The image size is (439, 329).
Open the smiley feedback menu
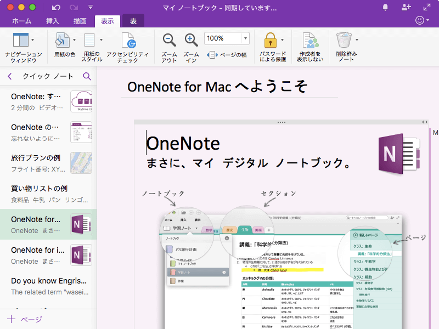(x=422, y=20)
